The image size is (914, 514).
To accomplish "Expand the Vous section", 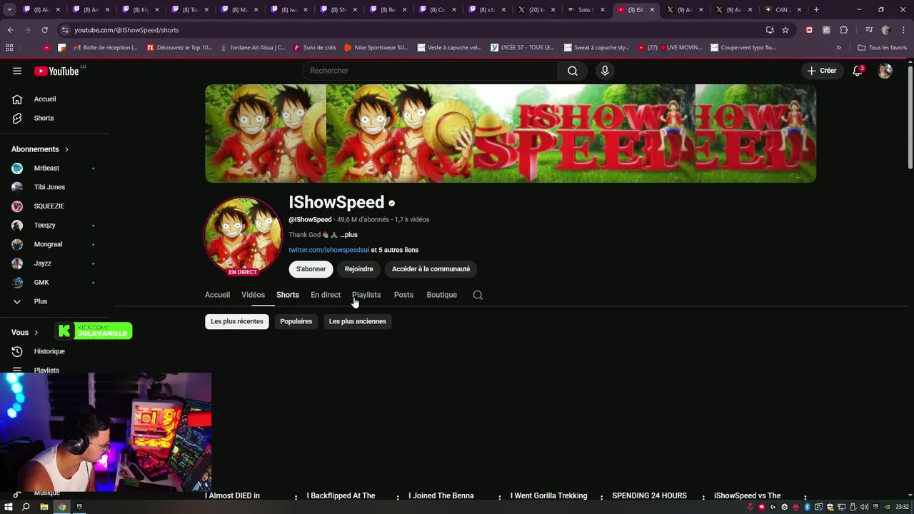I will (x=25, y=332).
